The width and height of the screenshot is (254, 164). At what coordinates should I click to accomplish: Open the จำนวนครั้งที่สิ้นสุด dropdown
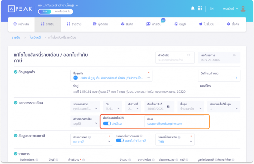tap(224, 107)
